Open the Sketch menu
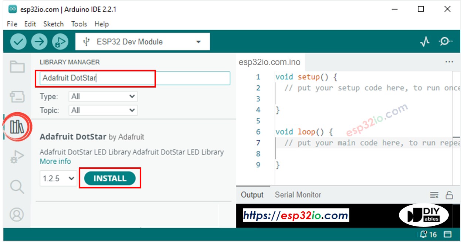Image resolution: width=461 pixels, height=242 pixels. coord(53,24)
